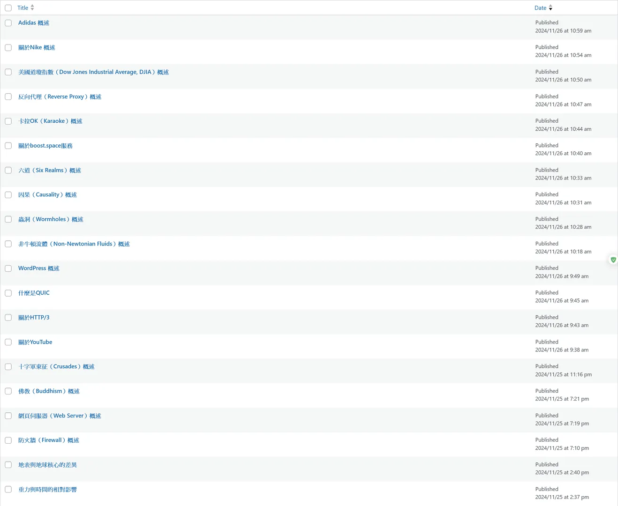This screenshot has width=618, height=506.
Task: Open the Dow Jones Industrial Average post
Action: 93,72
